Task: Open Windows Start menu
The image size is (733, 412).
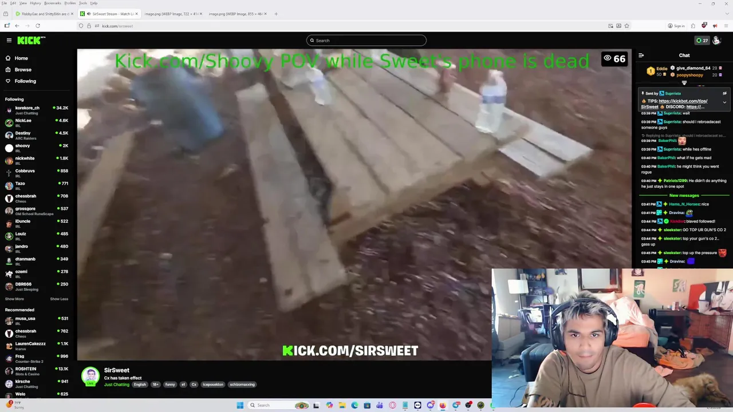Action: pos(240,405)
